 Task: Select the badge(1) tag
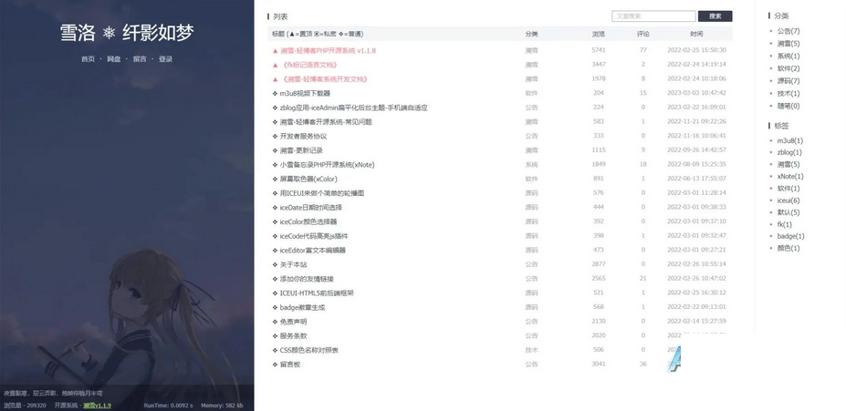[790, 236]
